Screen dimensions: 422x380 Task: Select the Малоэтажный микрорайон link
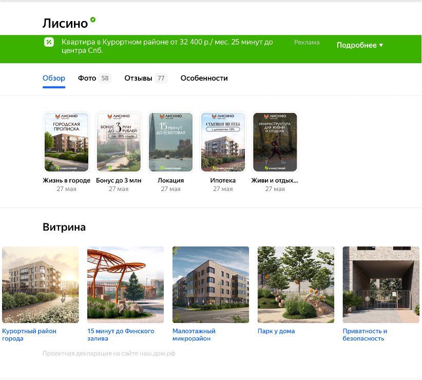point(194,335)
